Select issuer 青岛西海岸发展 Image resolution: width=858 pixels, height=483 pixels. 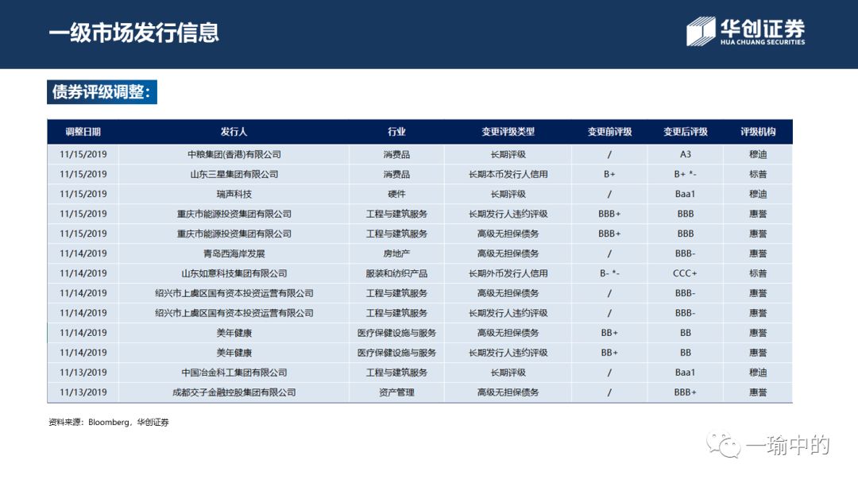point(234,253)
